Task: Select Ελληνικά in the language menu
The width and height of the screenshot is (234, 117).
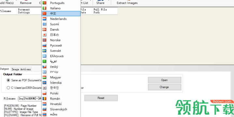Action: pos(61,56)
